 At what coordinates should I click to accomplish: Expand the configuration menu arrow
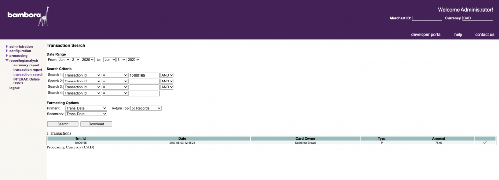7,51
